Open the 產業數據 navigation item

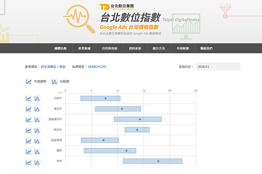point(84,49)
